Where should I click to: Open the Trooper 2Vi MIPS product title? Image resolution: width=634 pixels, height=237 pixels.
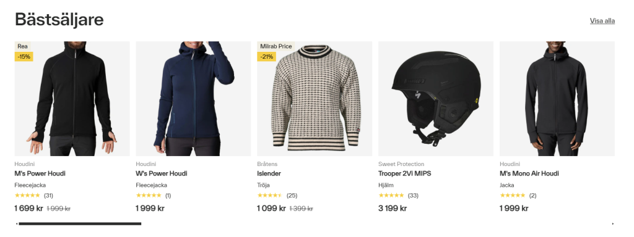[405, 173]
